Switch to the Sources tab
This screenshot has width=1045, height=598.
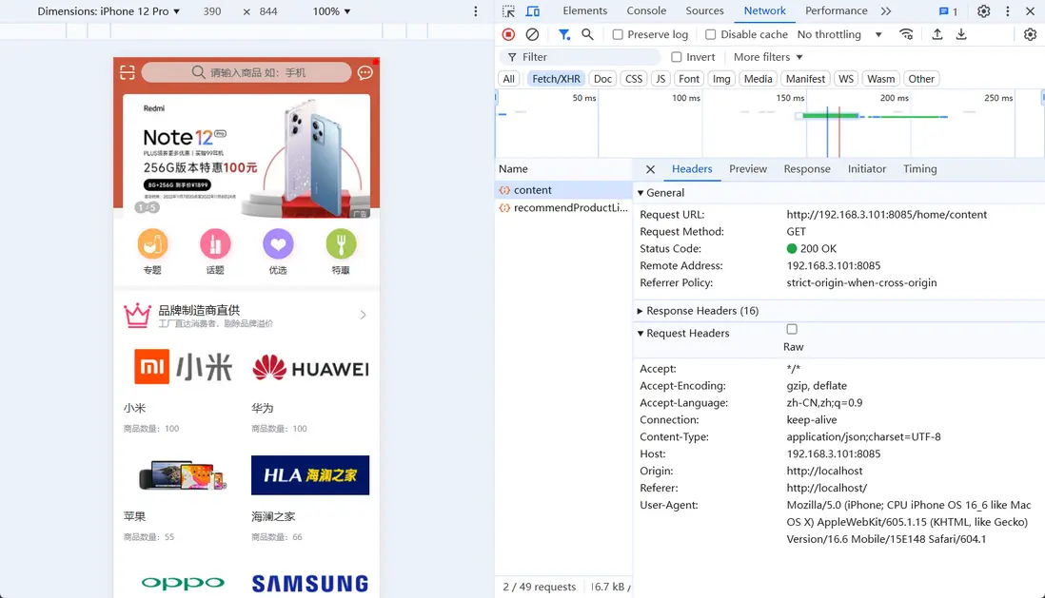pyautogui.click(x=704, y=10)
